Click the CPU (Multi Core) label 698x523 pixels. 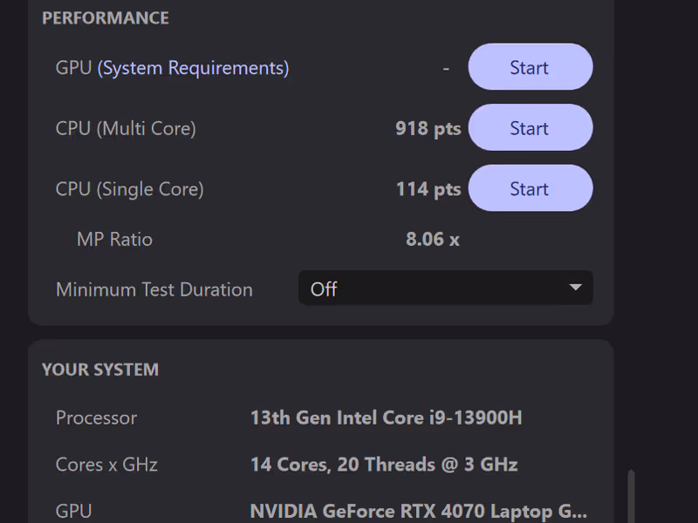coord(126,128)
